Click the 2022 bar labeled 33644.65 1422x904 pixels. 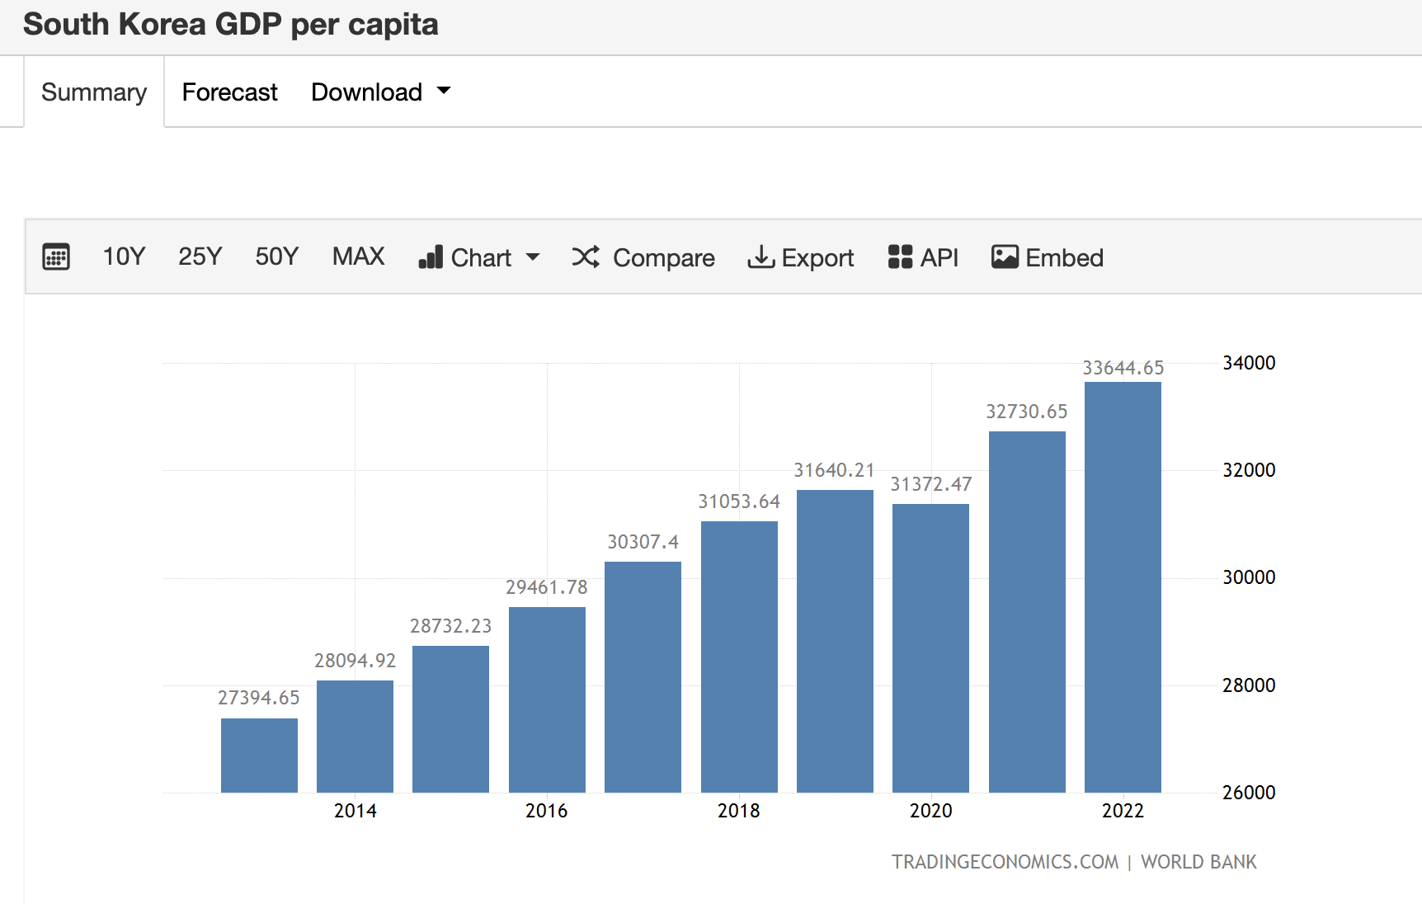pos(1123,587)
